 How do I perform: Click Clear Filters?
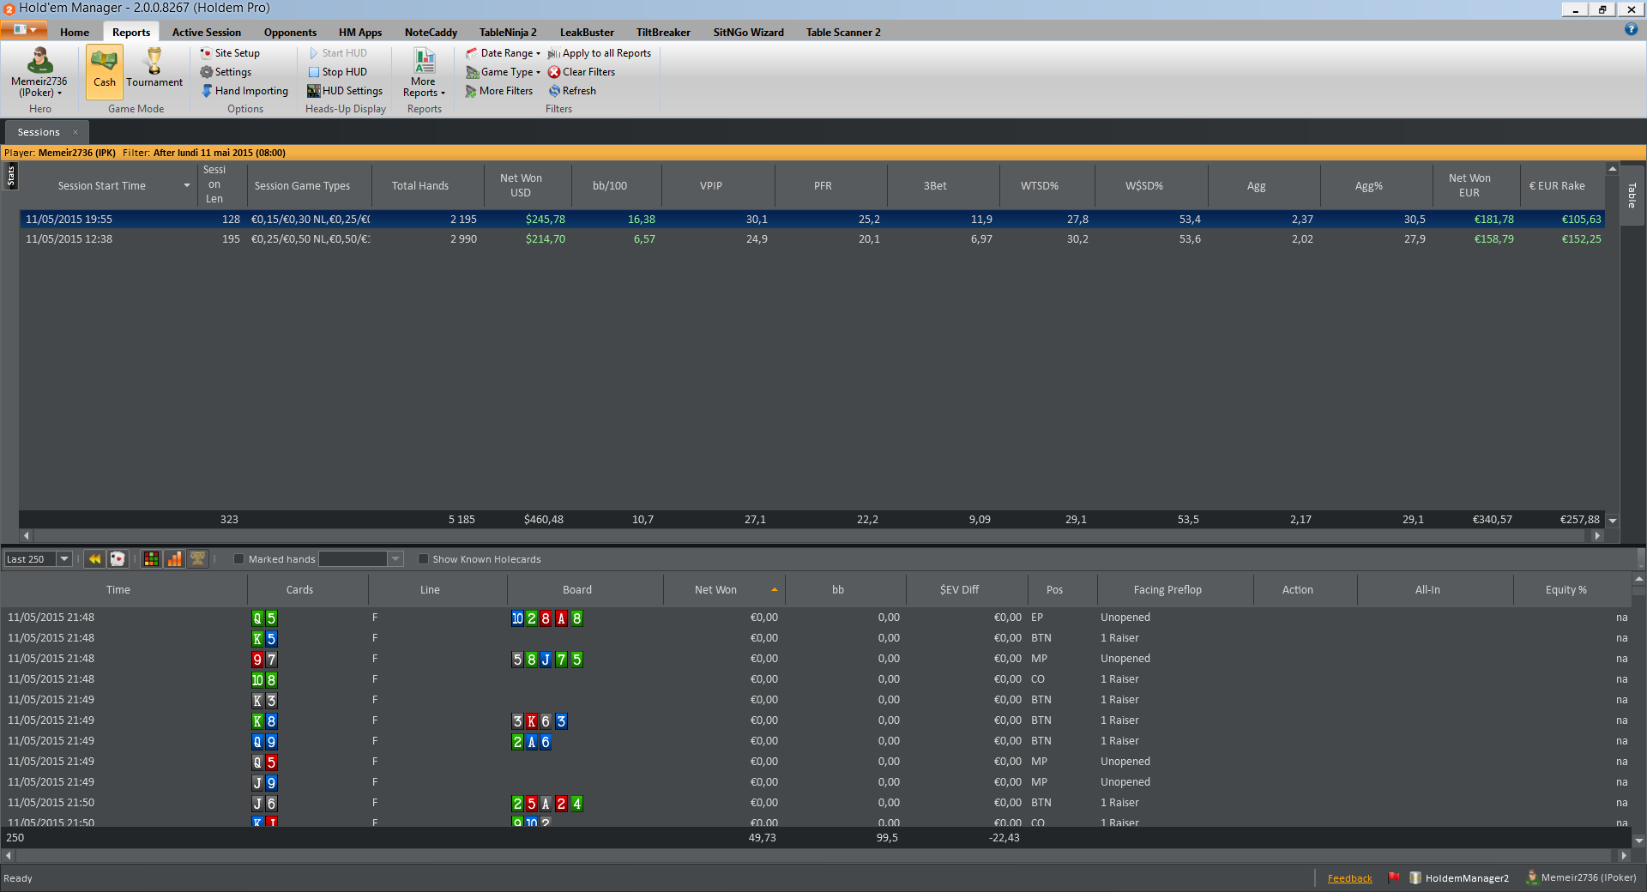(582, 72)
